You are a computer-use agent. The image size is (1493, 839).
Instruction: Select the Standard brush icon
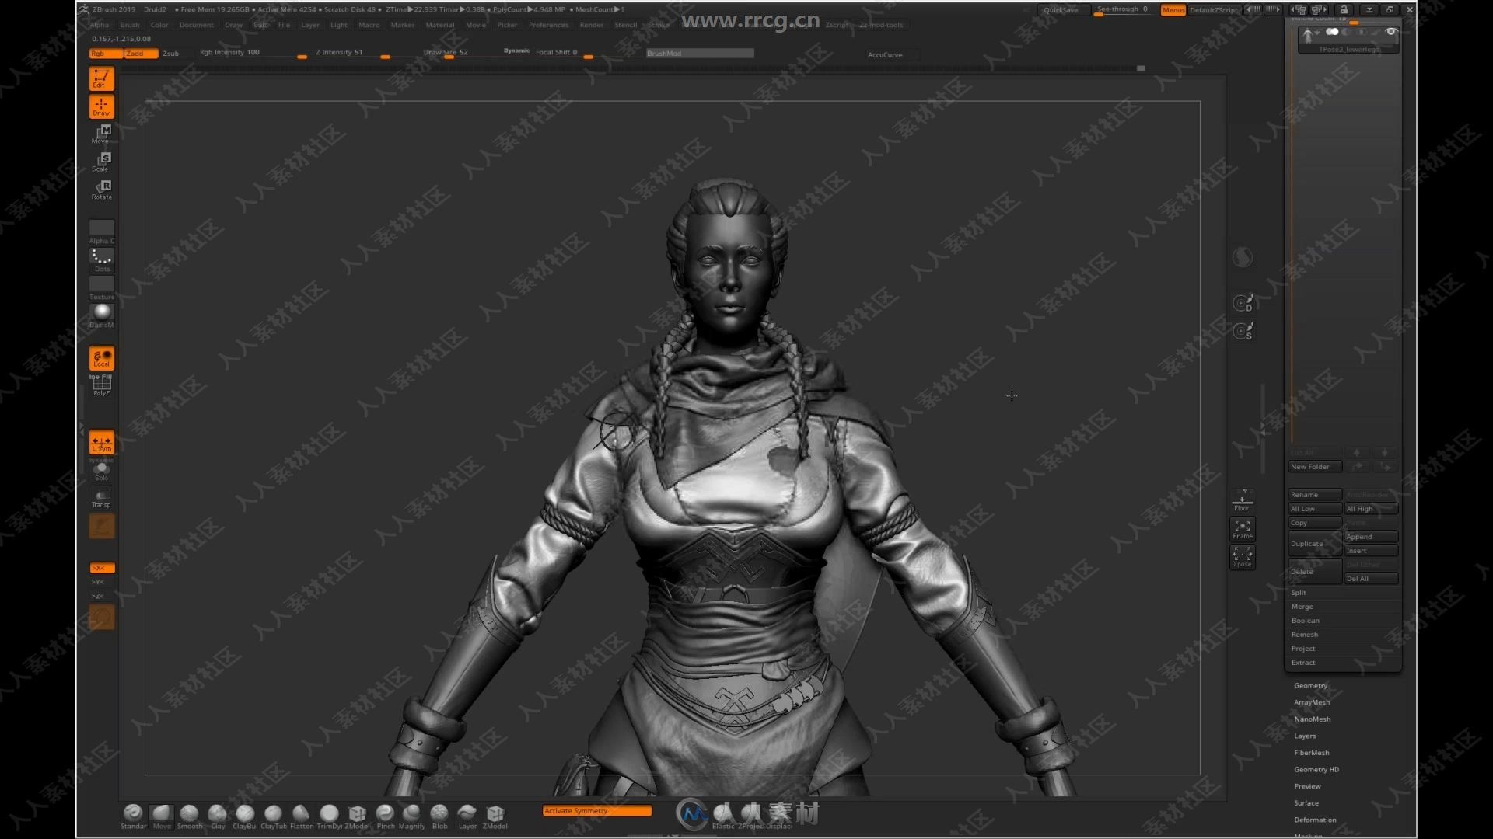[x=133, y=813]
